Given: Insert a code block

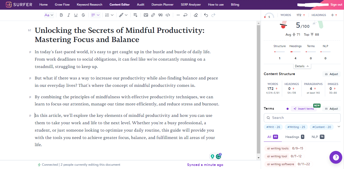Looking at the screenshot, I should point(168,15).
